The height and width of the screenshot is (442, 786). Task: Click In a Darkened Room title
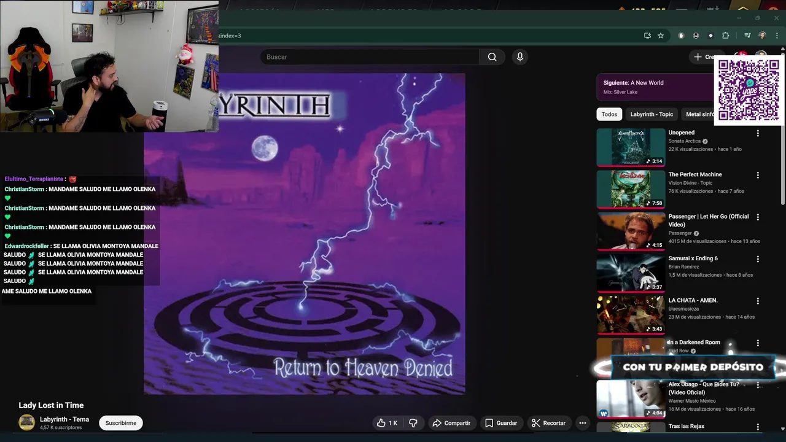[694, 343]
